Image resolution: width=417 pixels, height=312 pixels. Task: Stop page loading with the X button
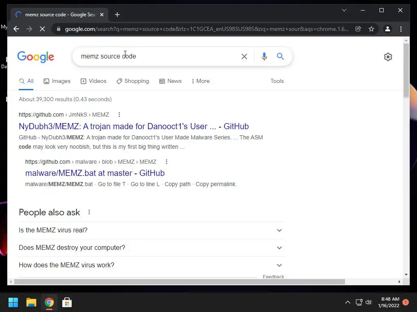coord(42,29)
